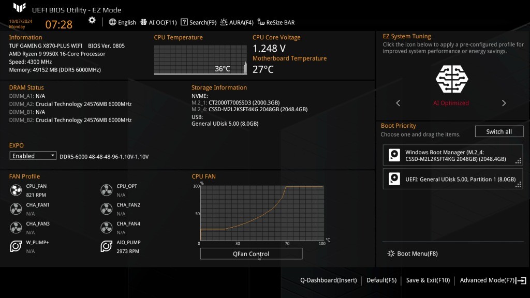Image resolution: width=530 pixels, height=298 pixels.
Task: Select the CHA_FAN1 fan icon
Action: (16, 208)
